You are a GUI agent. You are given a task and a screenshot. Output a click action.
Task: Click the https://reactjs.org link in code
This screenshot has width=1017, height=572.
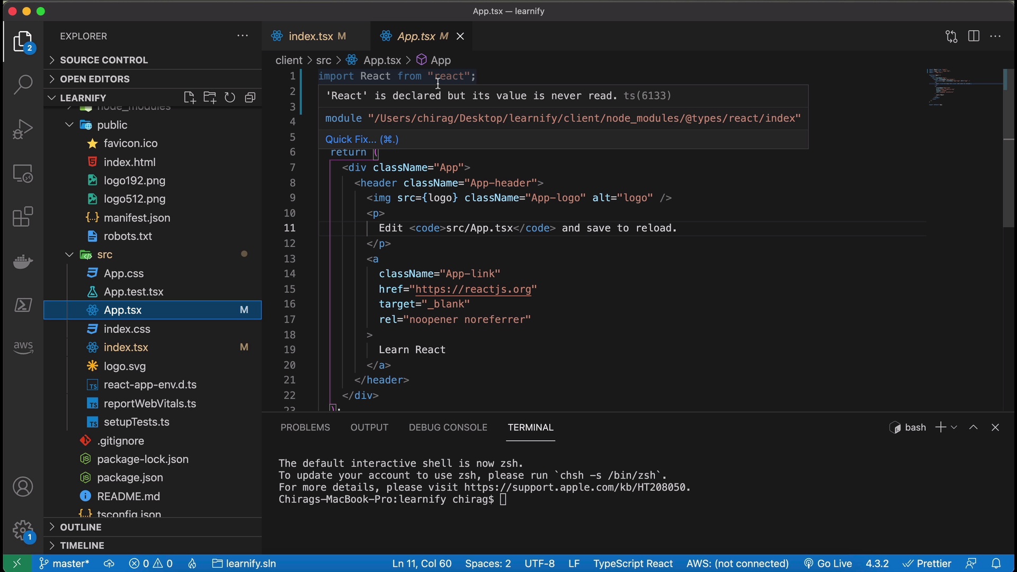point(474,289)
